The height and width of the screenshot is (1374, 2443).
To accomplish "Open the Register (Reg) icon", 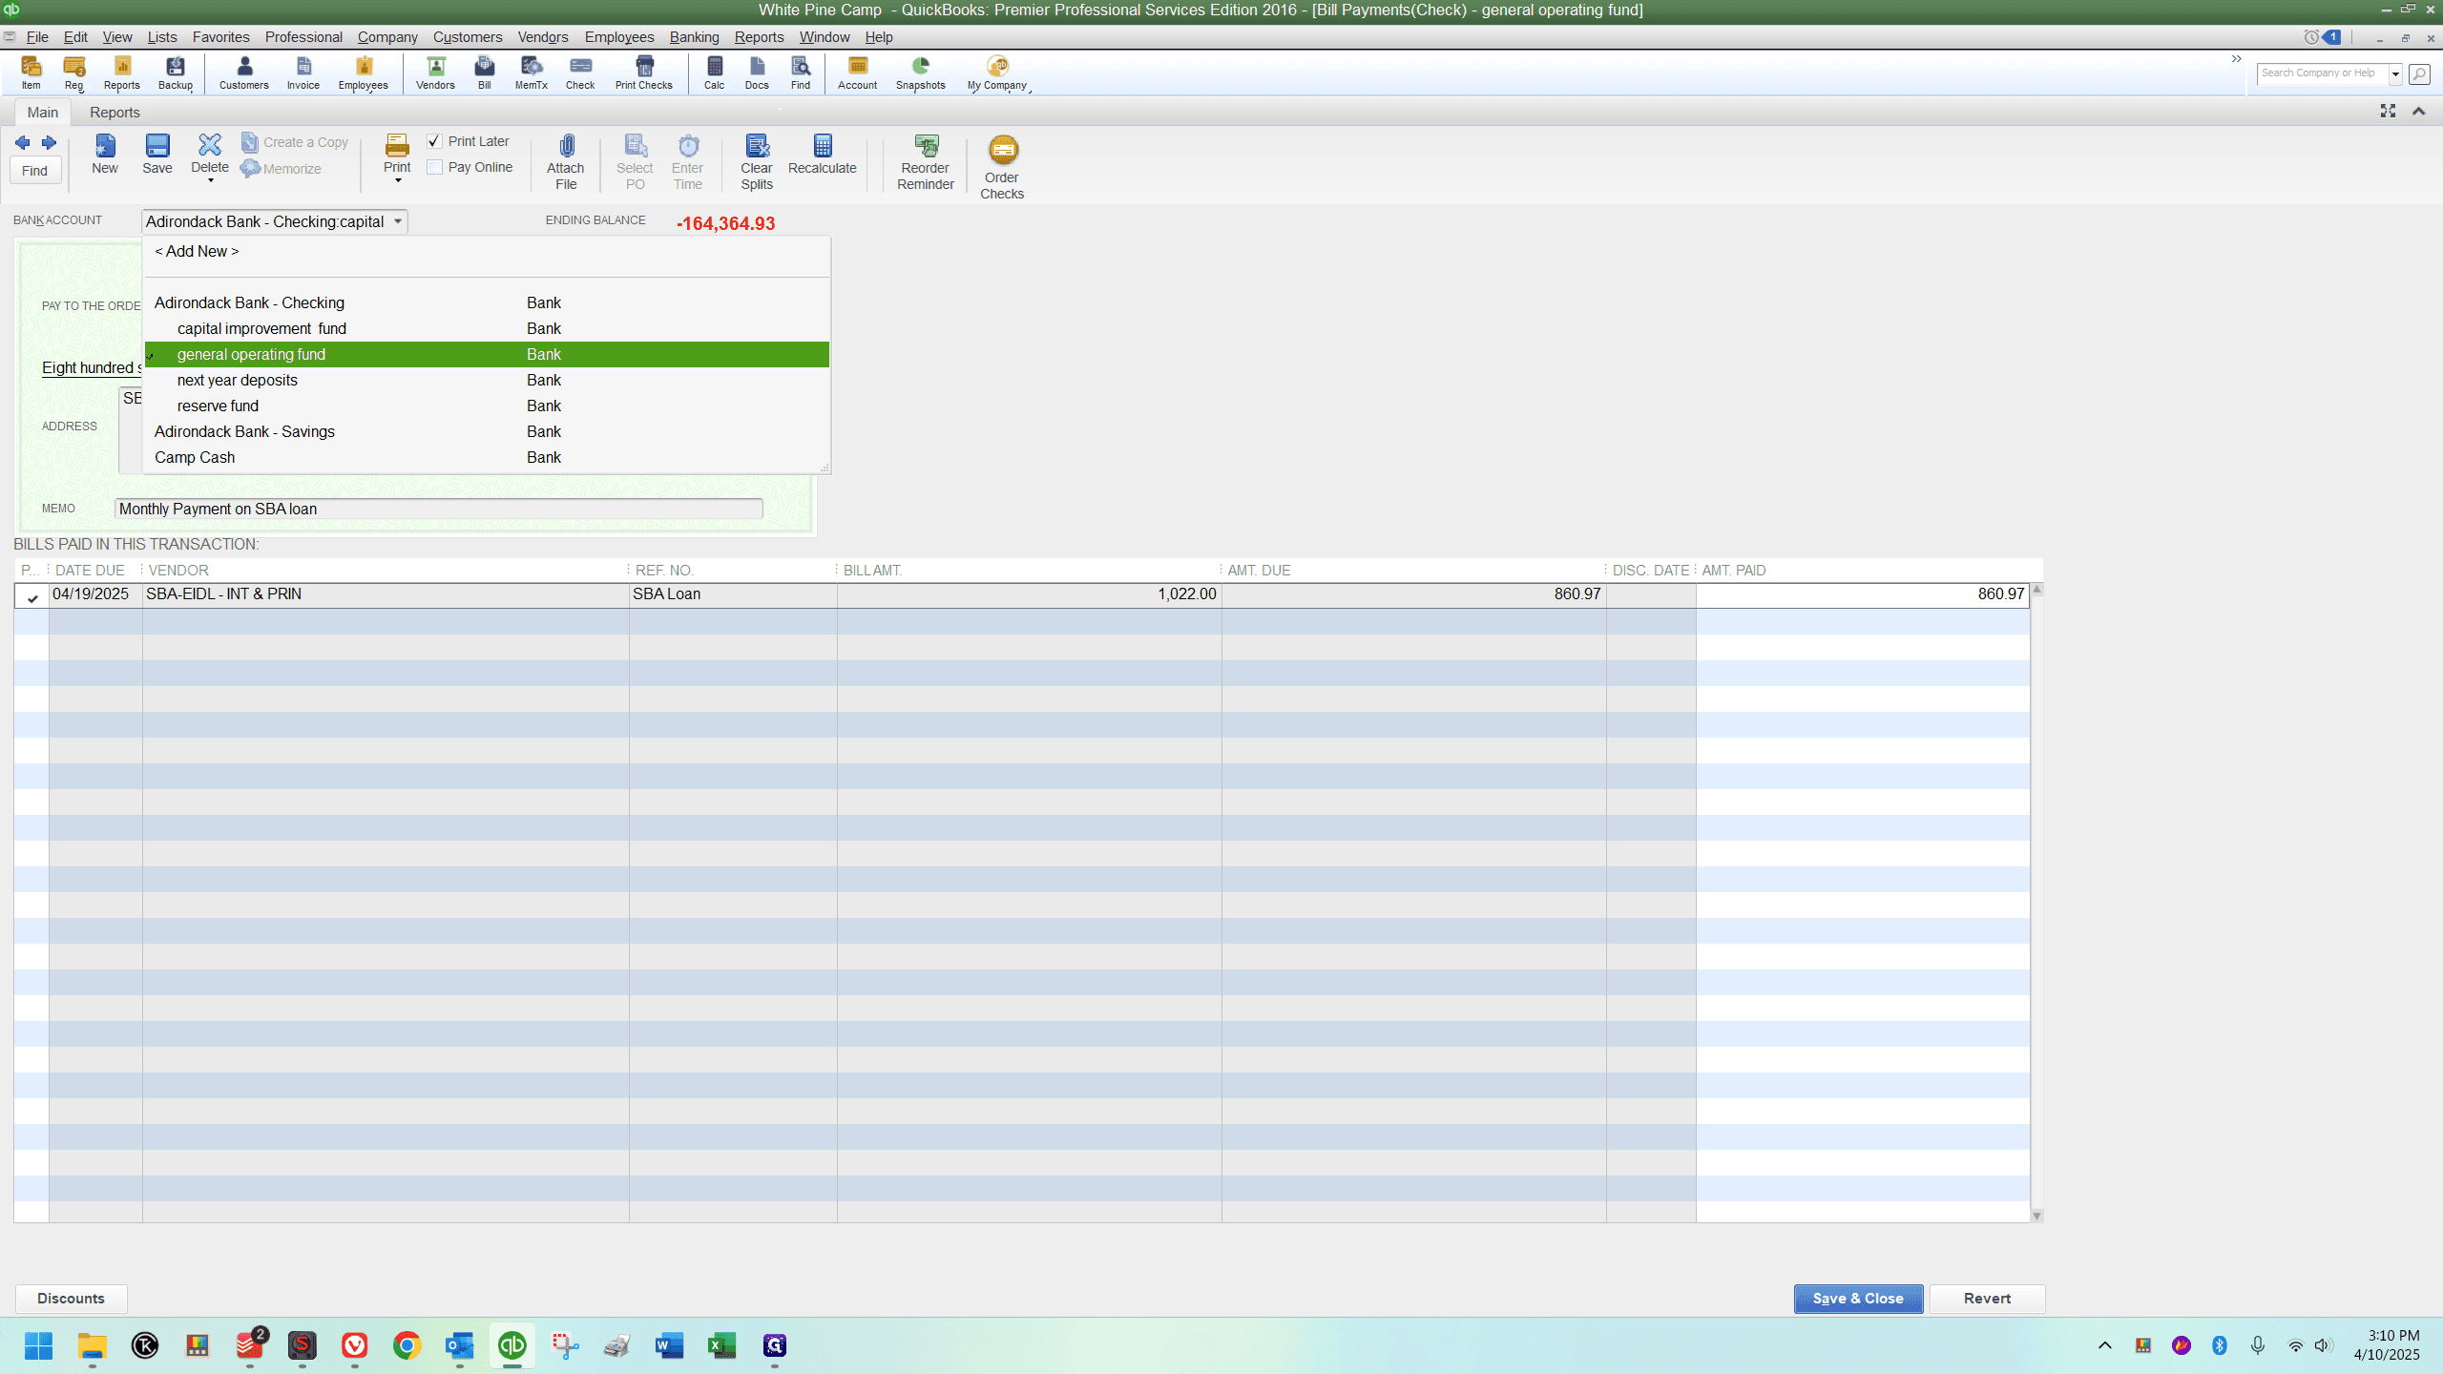I will [x=73, y=73].
